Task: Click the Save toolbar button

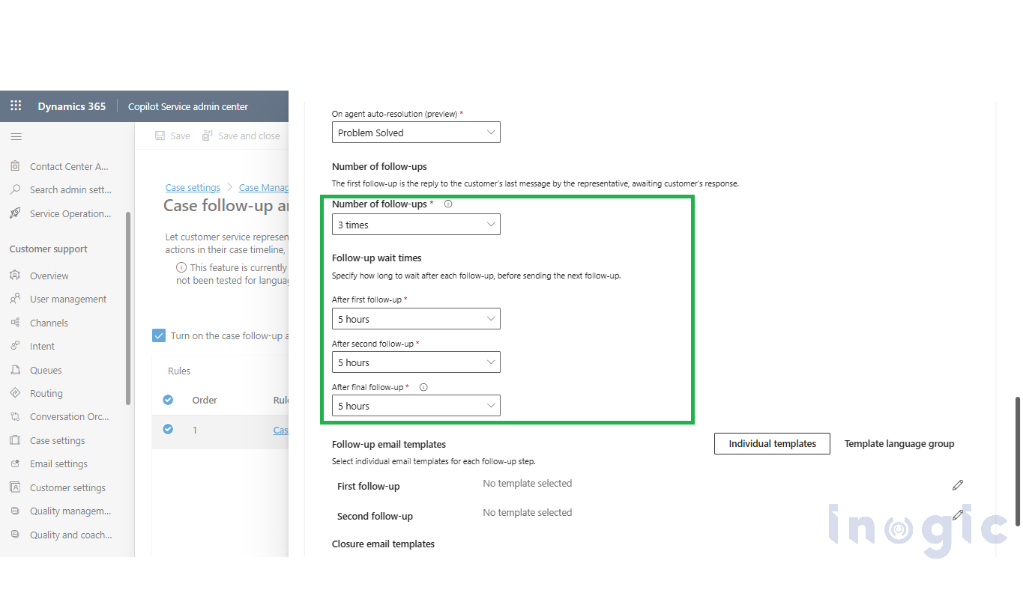Action: 172,136
